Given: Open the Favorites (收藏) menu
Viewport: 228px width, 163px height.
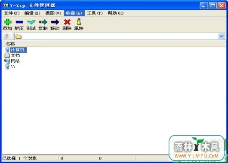Looking at the screenshot, I should (x=74, y=13).
